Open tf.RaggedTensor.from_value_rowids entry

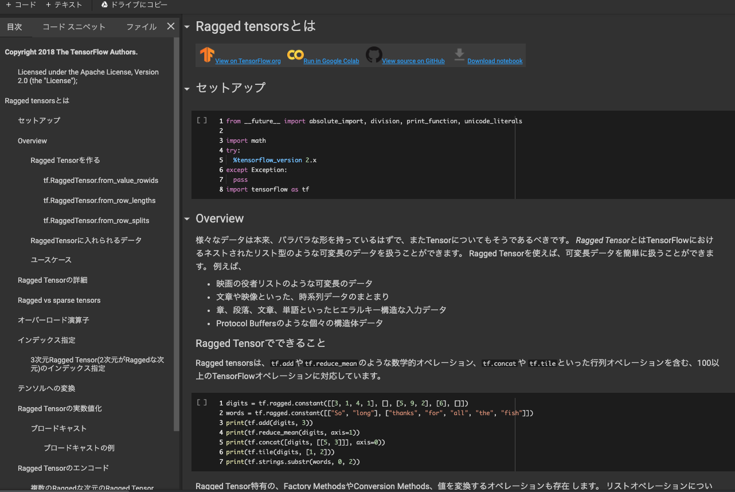(101, 181)
